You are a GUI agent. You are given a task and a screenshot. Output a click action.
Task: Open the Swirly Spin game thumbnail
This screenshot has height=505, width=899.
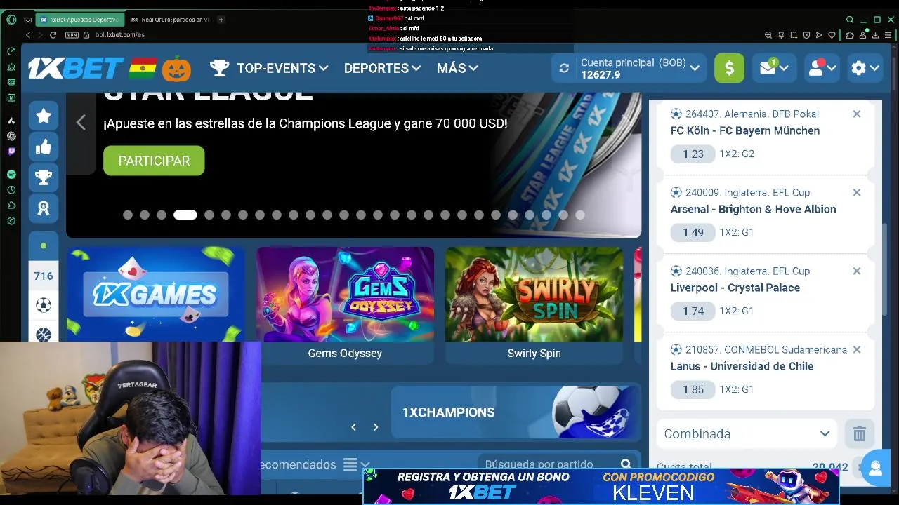tap(534, 294)
